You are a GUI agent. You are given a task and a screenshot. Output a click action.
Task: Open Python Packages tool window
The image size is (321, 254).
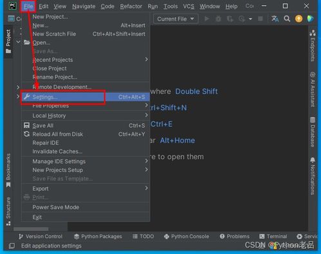pos(98,237)
